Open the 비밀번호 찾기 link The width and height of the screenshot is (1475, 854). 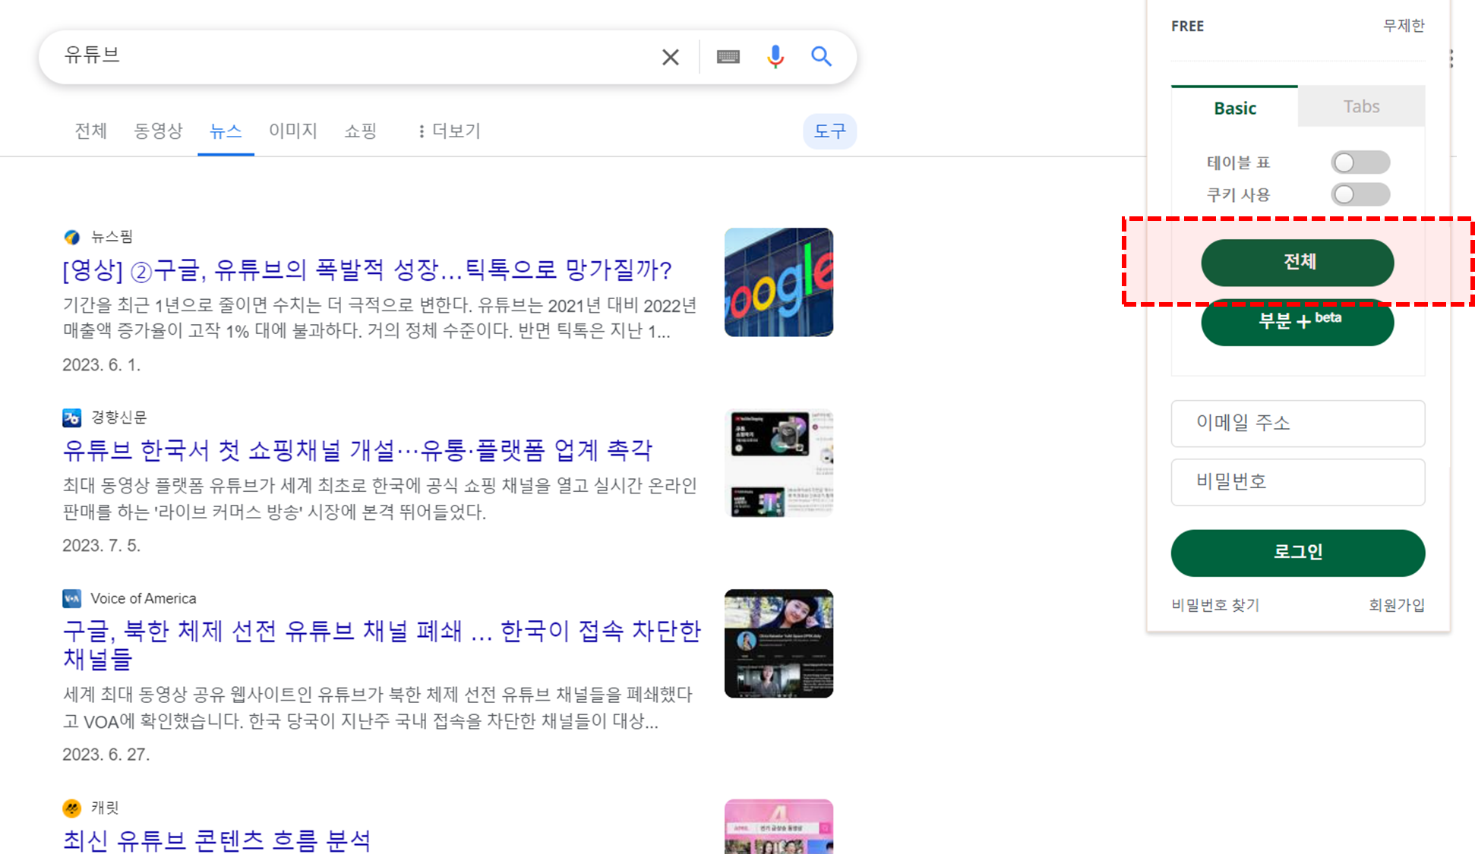(1215, 605)
